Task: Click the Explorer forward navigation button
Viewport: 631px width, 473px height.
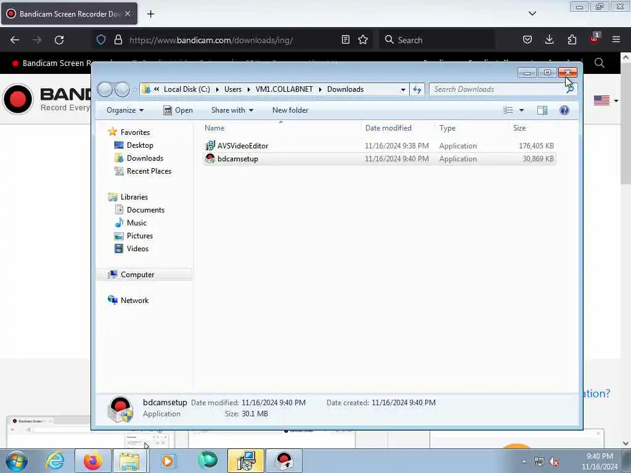Action: tap(123, 89)
